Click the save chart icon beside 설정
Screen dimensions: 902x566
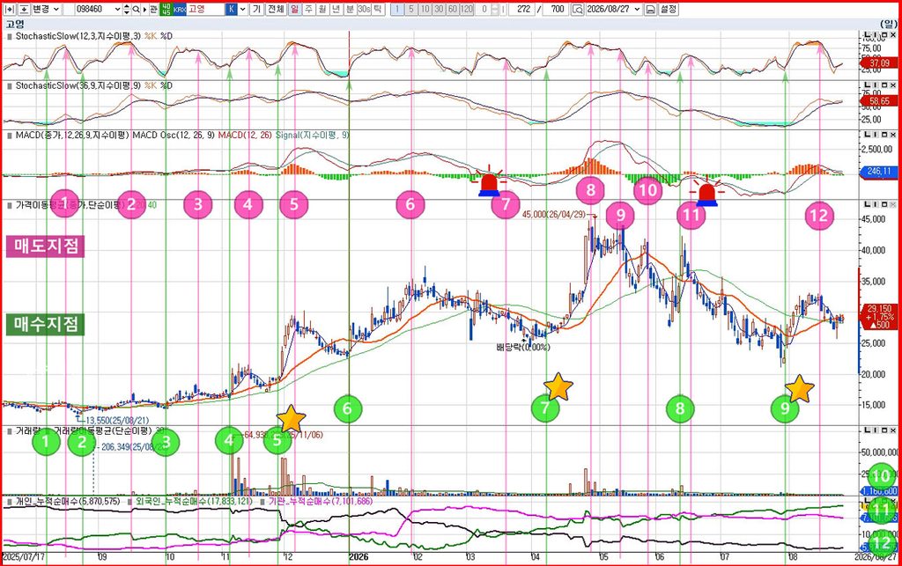point(650,9)
